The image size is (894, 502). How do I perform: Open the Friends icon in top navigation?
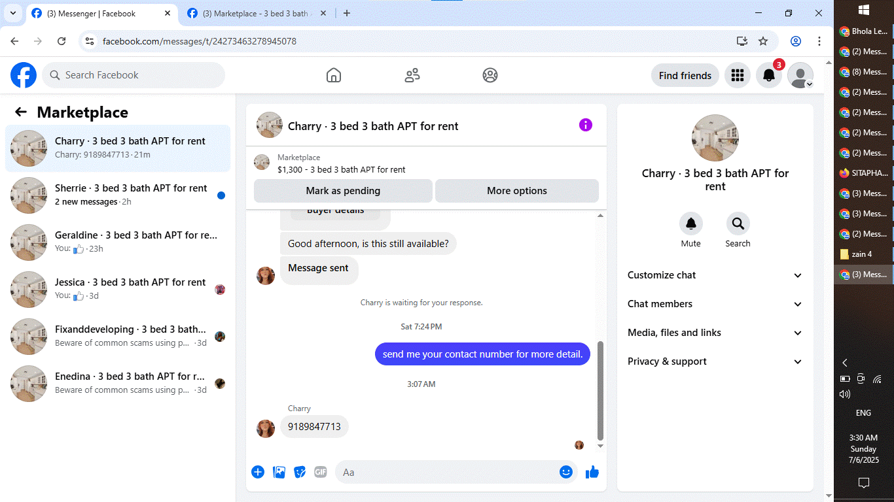[x=412, y=75]
